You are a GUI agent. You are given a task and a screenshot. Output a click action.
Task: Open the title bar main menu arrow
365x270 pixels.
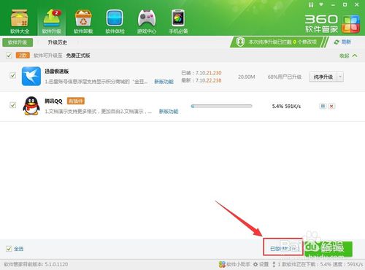click(x=322, y=4)
